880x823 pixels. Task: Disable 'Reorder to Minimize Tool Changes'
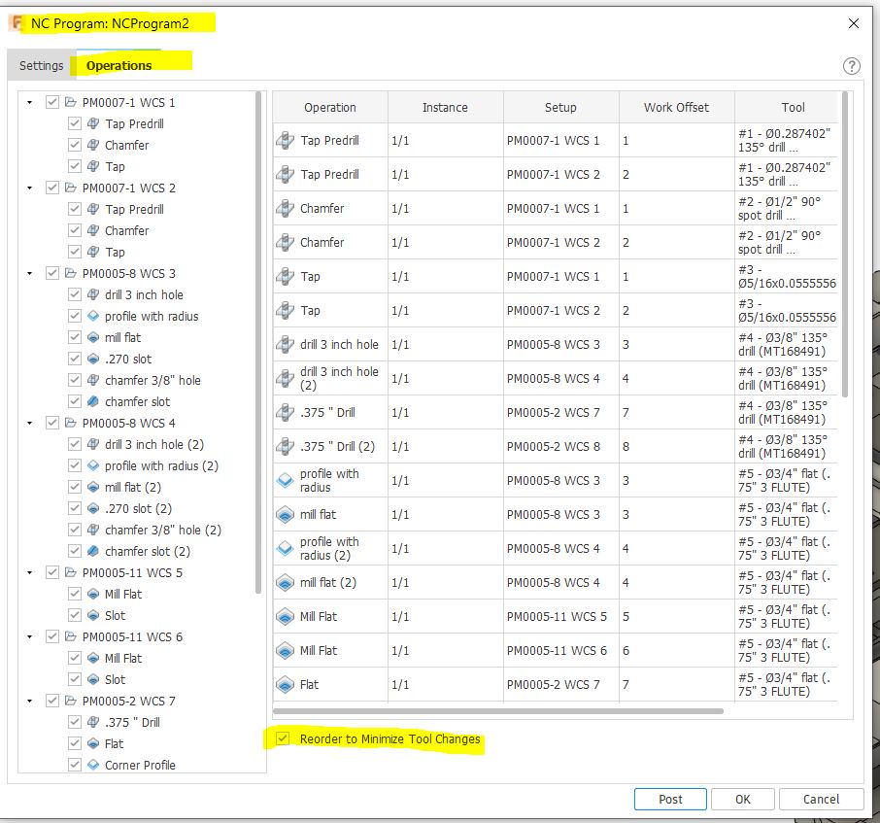coord(282,738)
